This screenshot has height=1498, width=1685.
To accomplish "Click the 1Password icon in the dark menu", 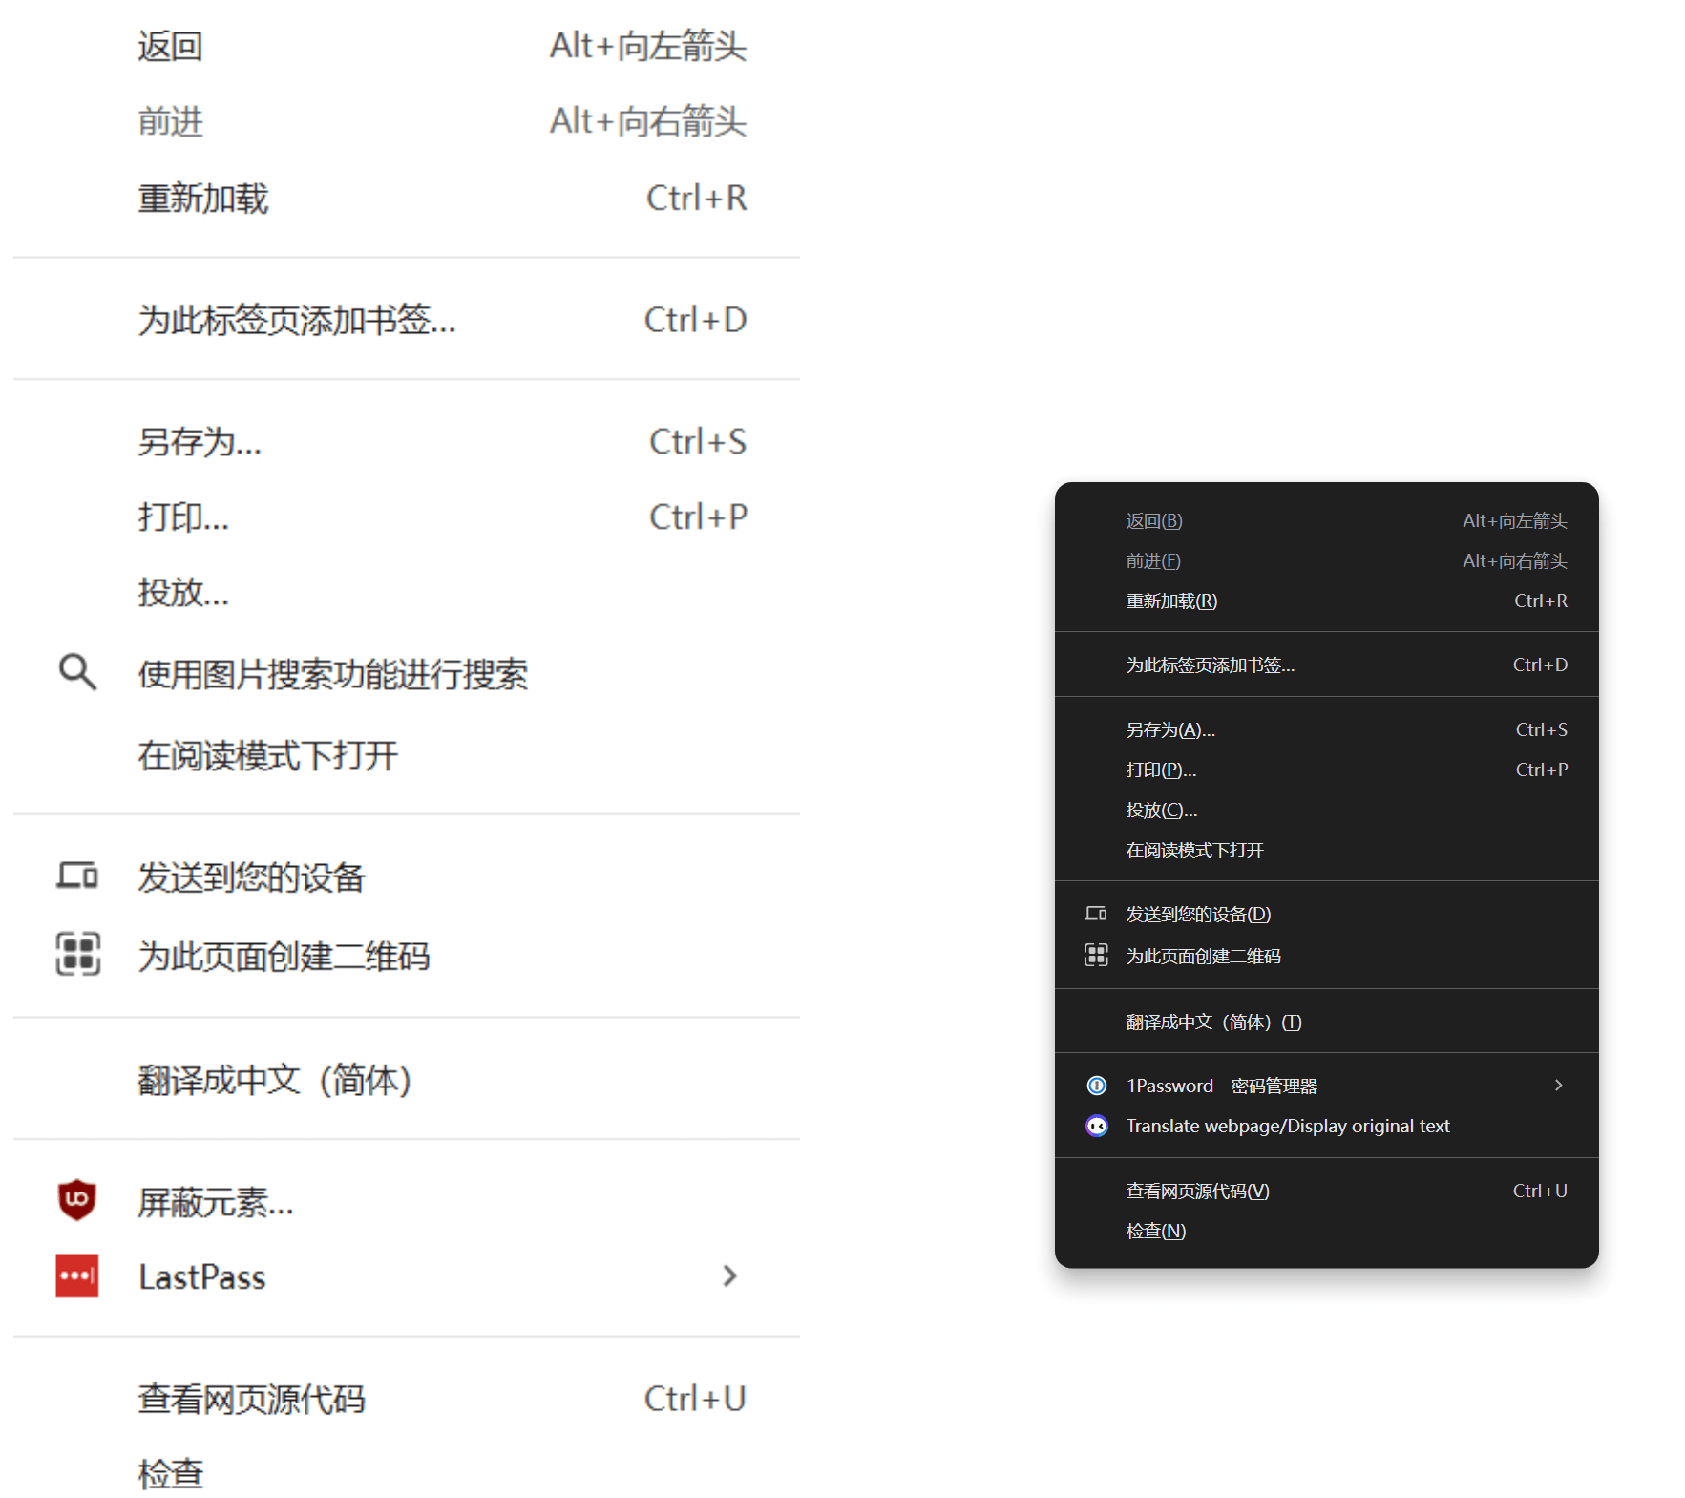I will pos(1097,1086).
